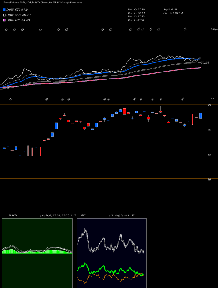Screen dimensions: 218x288
Task: Click the 'Pre L: 57.30' value
Action: (x=136, y=17)
